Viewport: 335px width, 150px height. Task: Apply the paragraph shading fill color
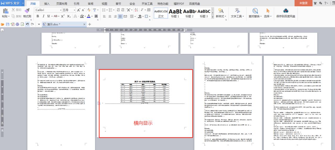tap(140, 16)
